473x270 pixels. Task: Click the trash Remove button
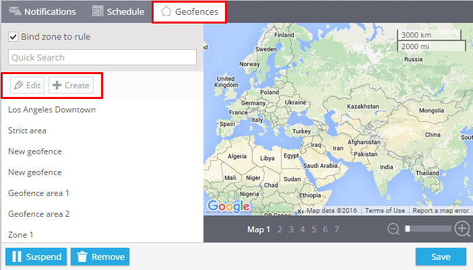100,257
